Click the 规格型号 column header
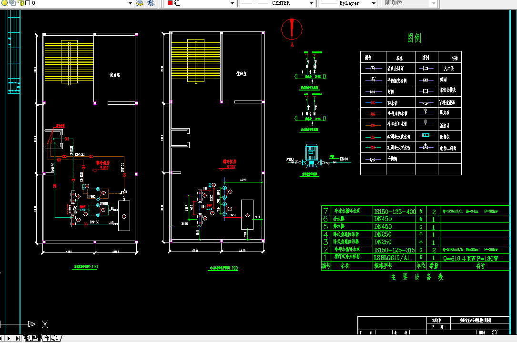Image resolution: width=517 pixels, height=343 pixels. (x=384, y=265)
